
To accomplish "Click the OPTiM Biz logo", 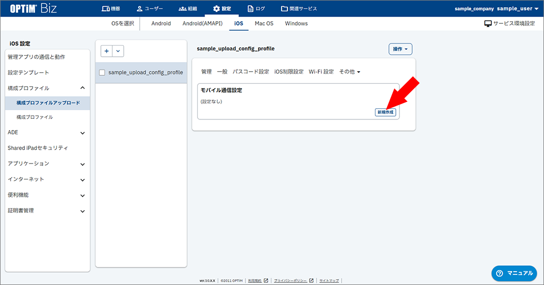I will [x=33, y=8].
